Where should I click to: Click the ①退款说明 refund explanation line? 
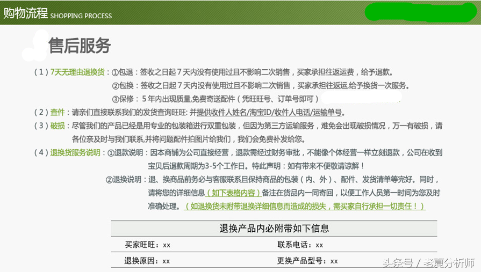275,152
